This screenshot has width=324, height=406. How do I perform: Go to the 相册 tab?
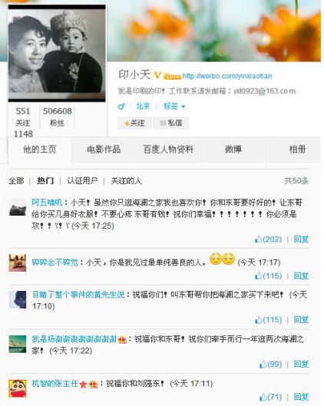point(297,150)
